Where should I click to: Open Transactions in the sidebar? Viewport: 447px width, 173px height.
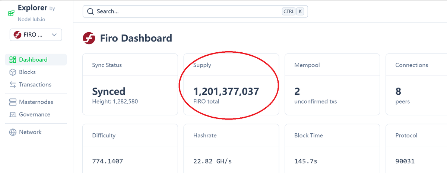coord(36,85)
